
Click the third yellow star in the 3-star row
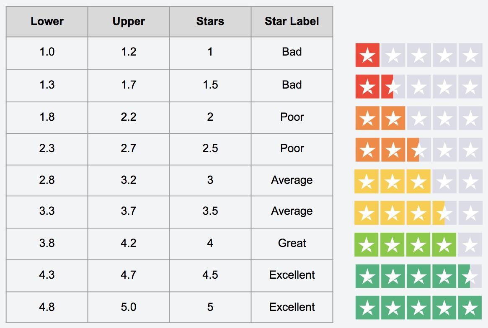point(418,181)
